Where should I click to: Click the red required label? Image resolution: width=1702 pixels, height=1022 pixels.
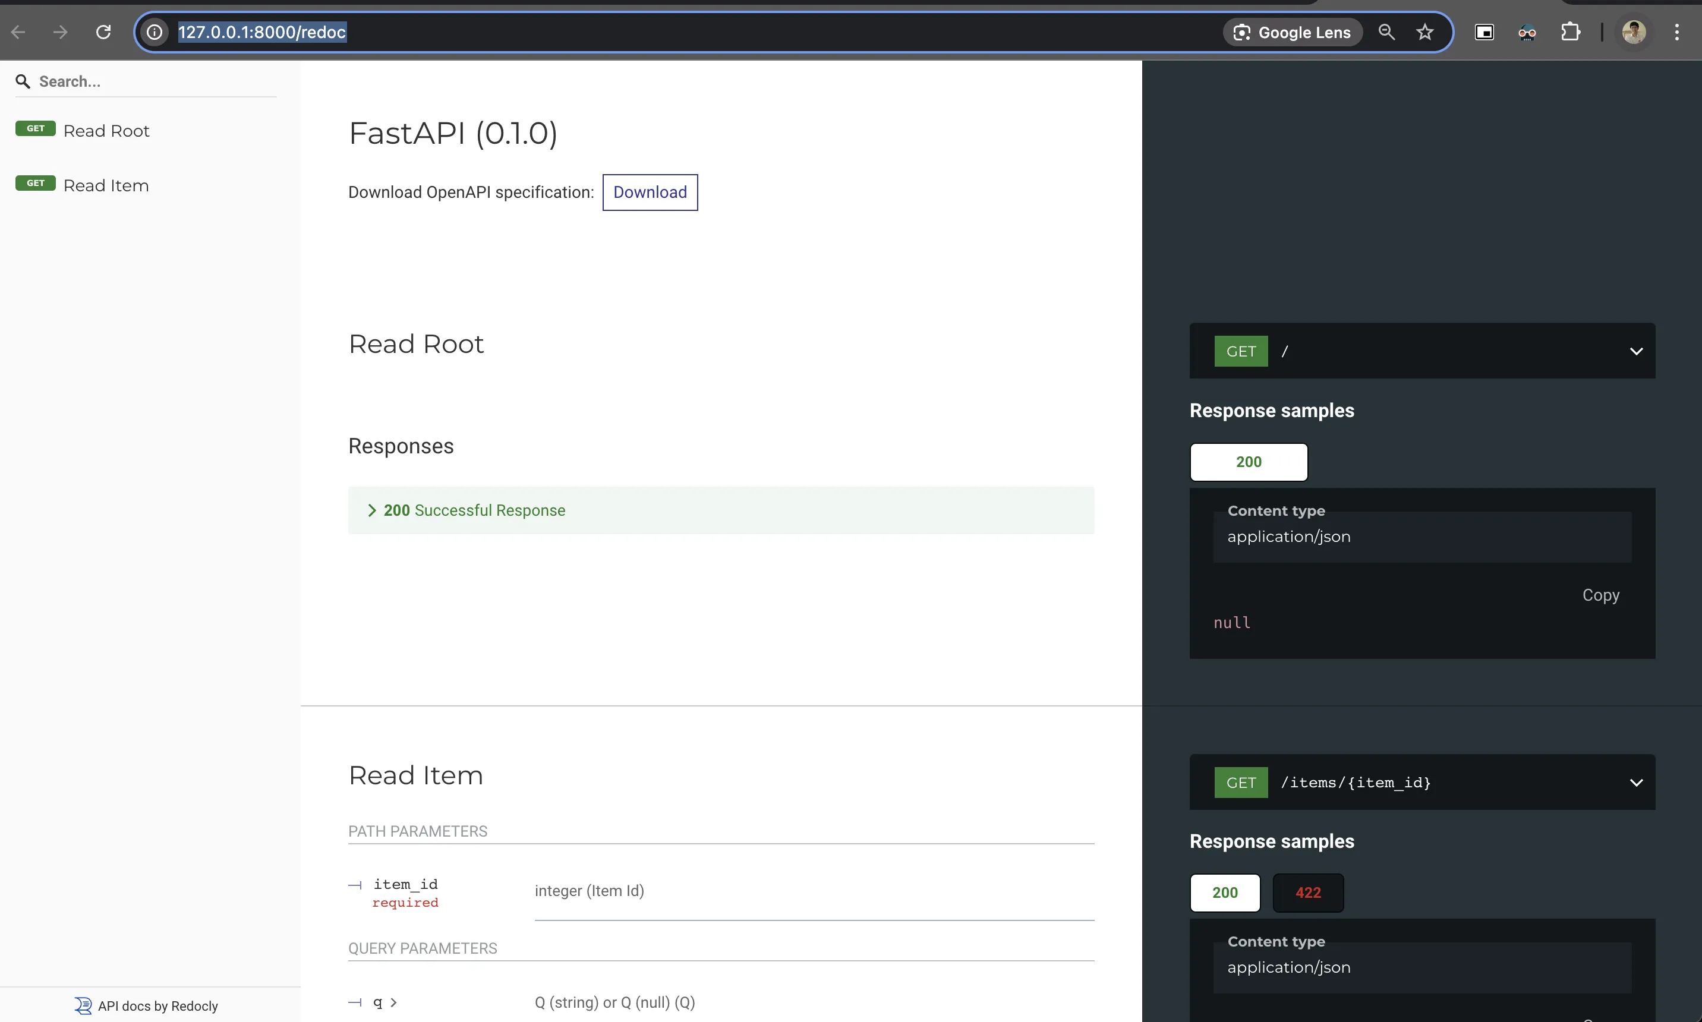point(405,903)
